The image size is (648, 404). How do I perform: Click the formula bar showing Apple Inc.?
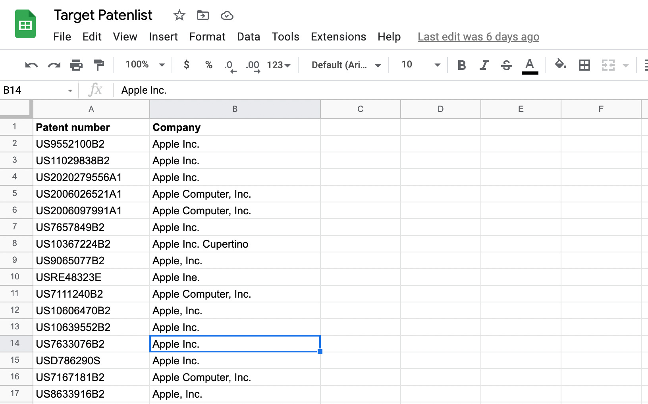381,90
